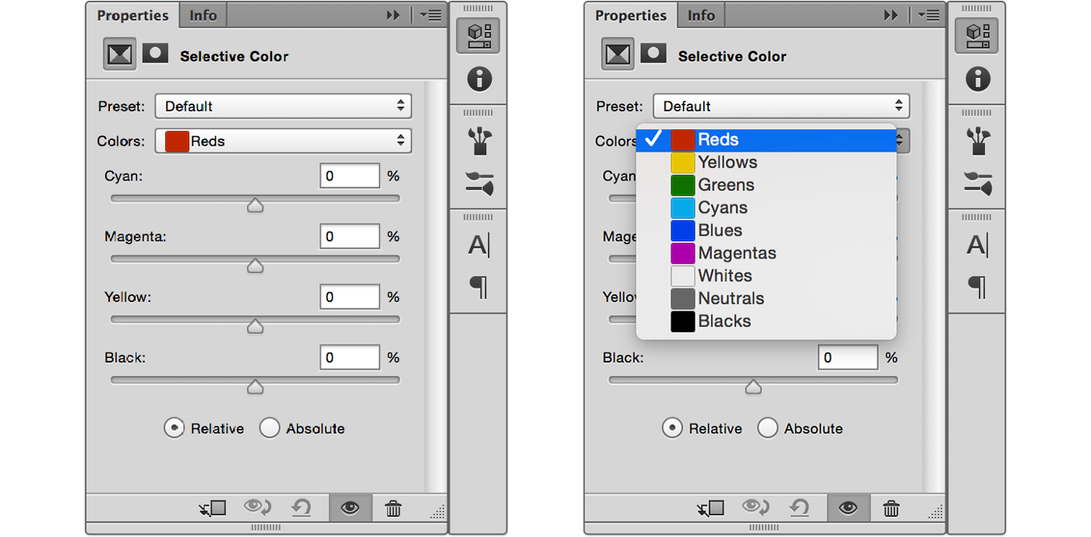Click the reset arrow icon in the left panel

301,509
